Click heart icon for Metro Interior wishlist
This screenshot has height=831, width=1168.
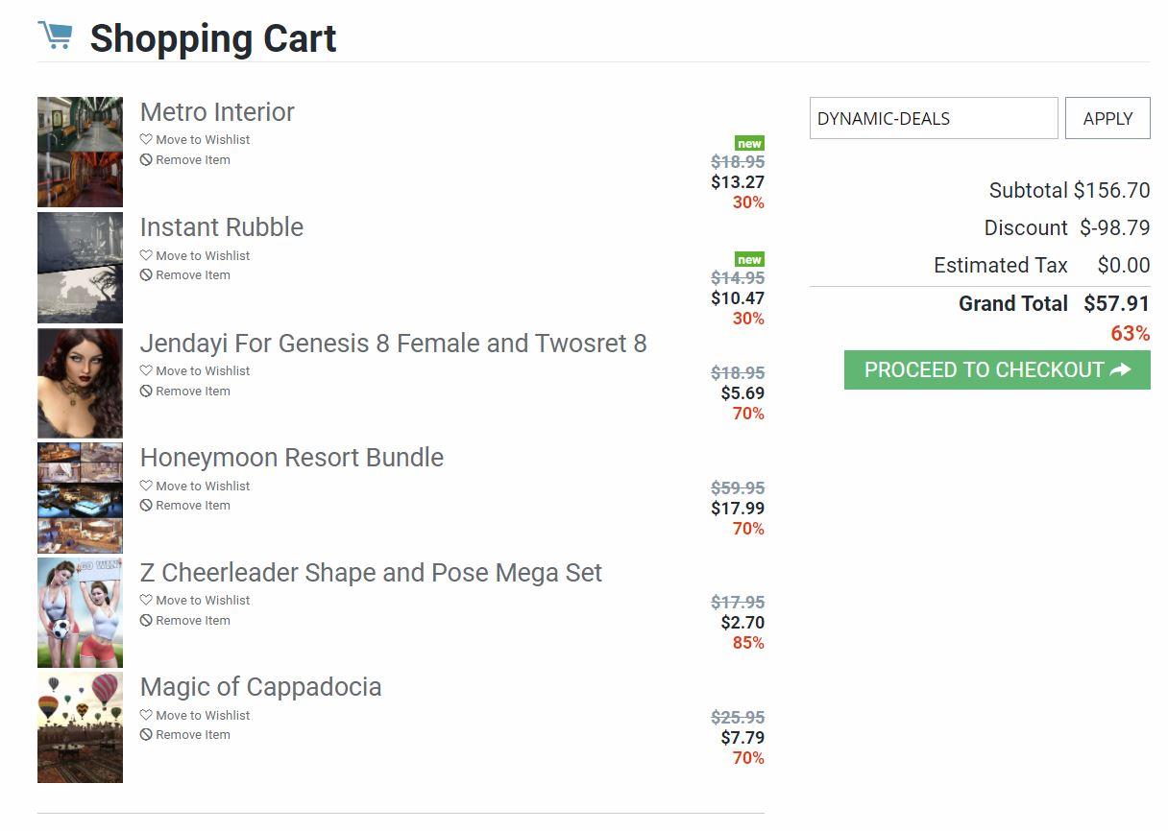(x=146, y=139)
